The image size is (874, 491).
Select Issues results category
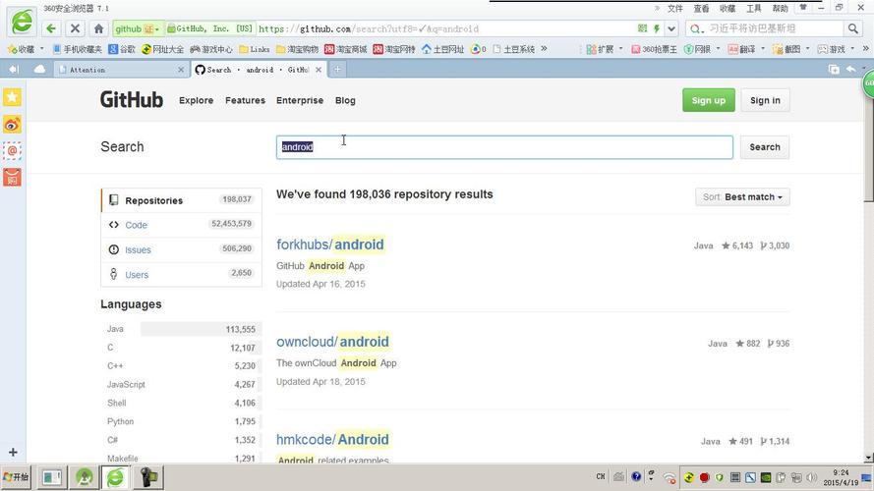coord(181,249)
